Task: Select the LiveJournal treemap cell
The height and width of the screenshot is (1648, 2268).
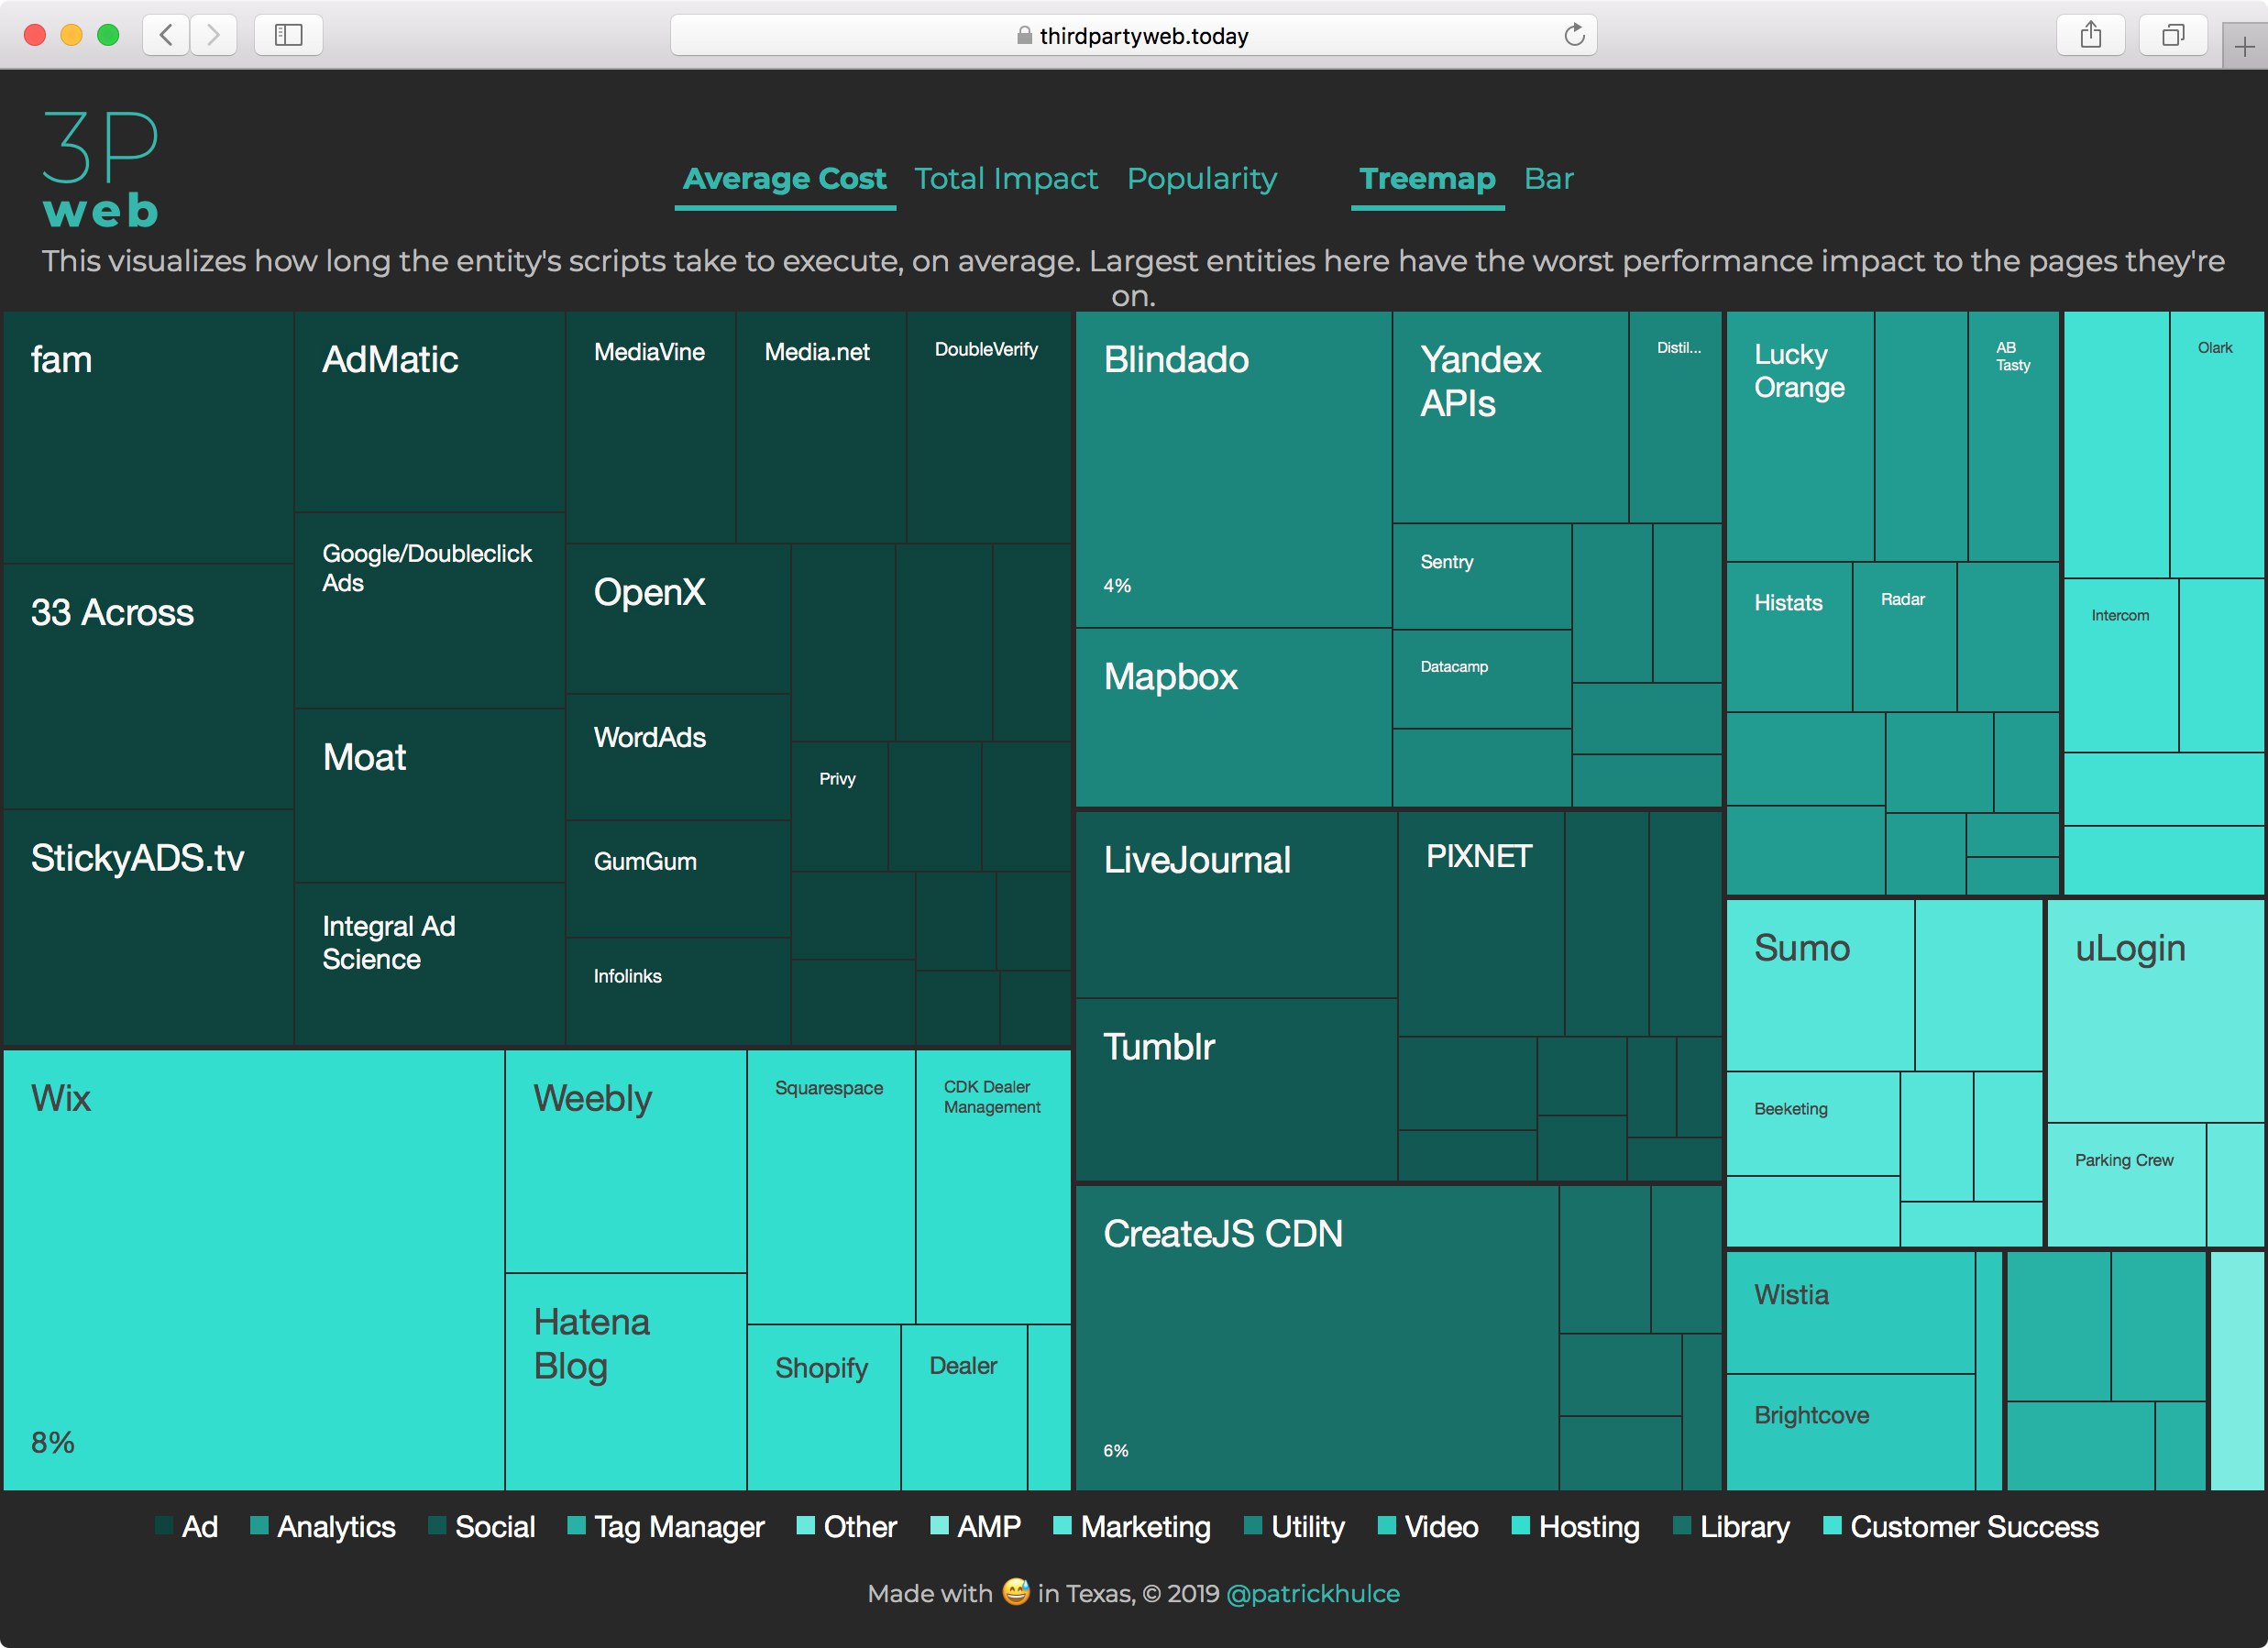Action: click(1236, 904)
